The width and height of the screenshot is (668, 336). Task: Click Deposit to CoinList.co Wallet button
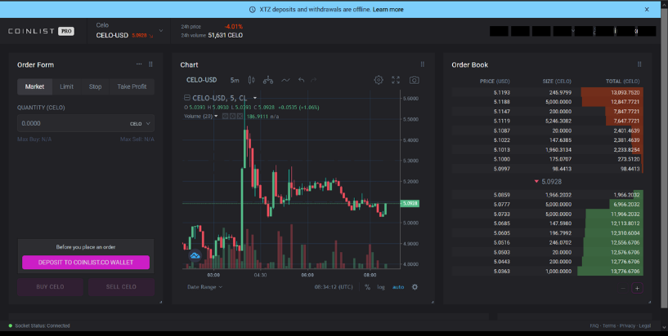click(86, 262)
